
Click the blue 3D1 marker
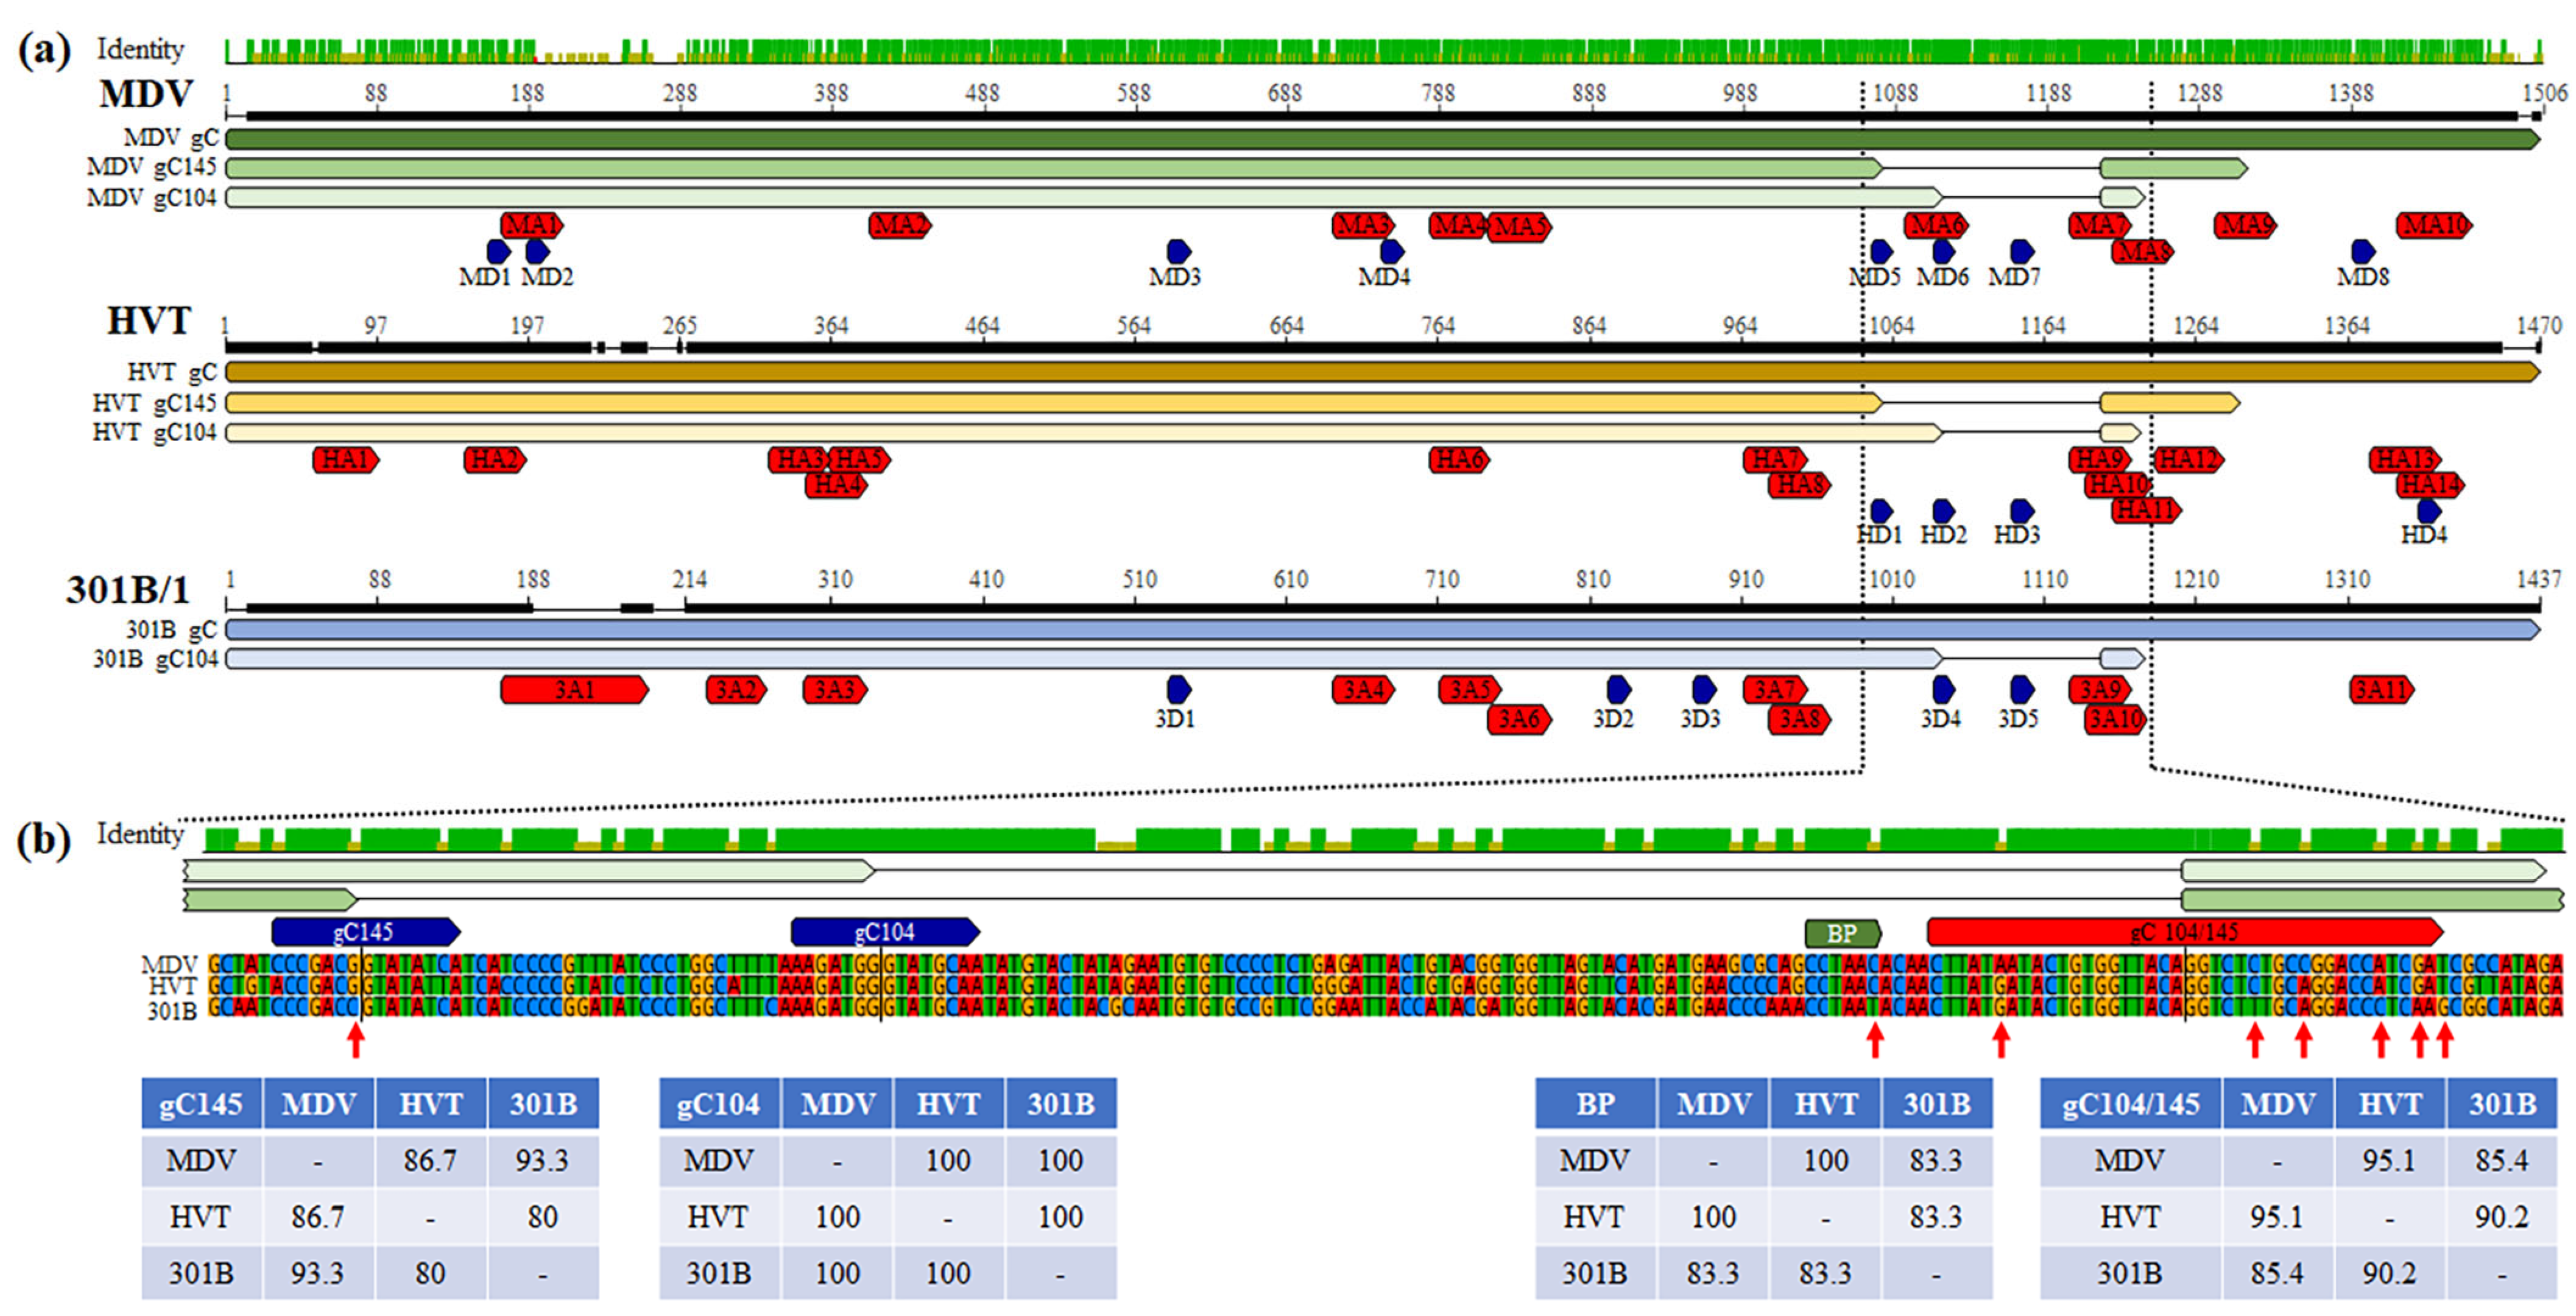[1179, 689]
